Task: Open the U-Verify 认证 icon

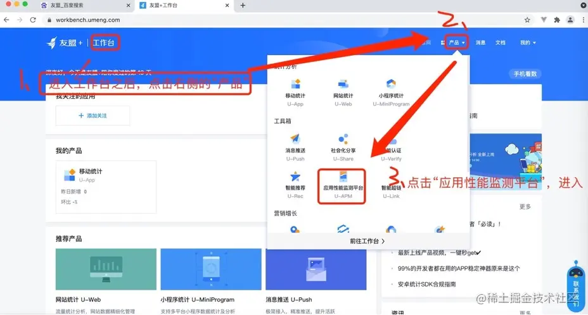Action: pos(392,142)
